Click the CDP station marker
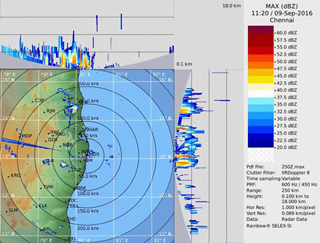320x243 pixels. 33,102
